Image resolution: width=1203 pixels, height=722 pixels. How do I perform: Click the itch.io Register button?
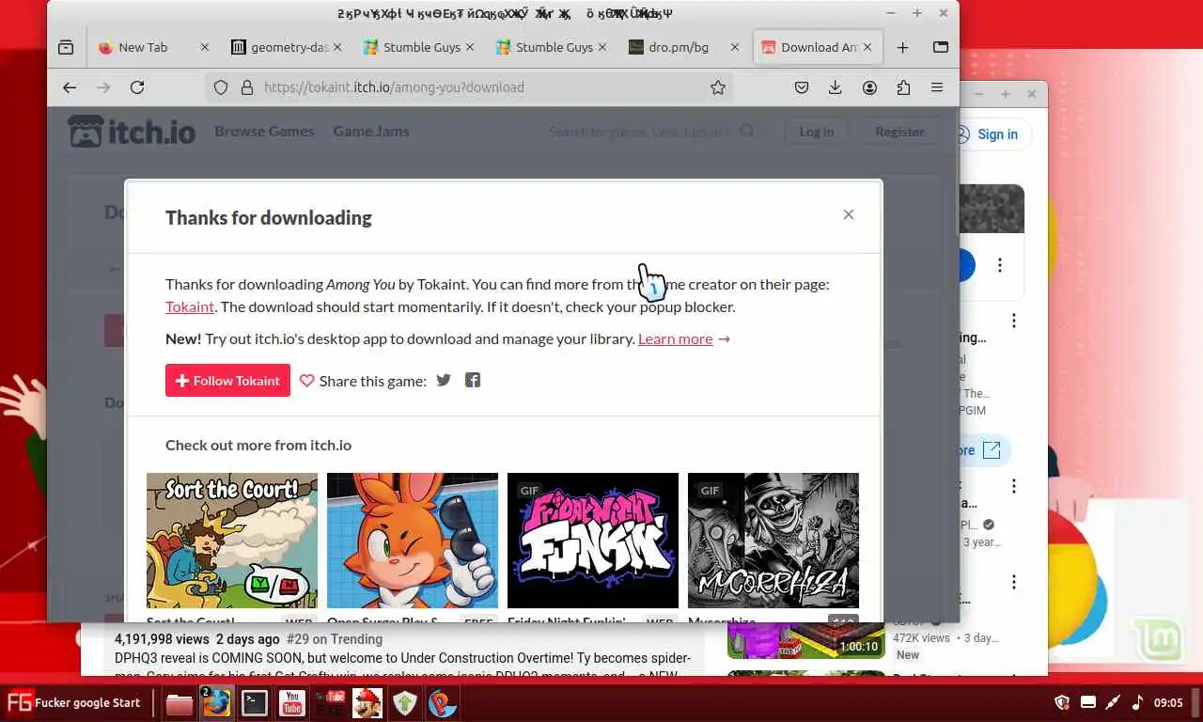pyautogui.click(x=899, y=132)
